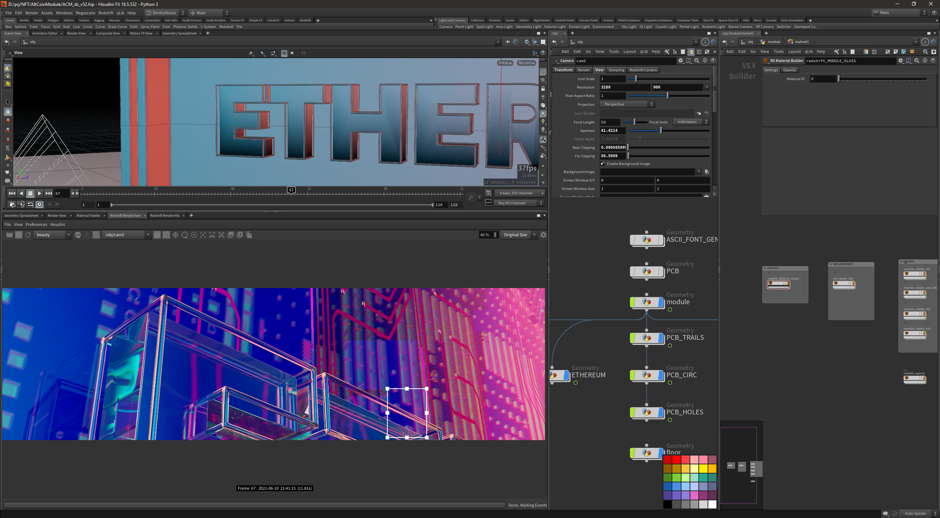Toggle the RenderView freeze snowflake icon
Image resolution: width=940 pixels, height=518 pixels.
pyautogui.click(x=176, y=235)
